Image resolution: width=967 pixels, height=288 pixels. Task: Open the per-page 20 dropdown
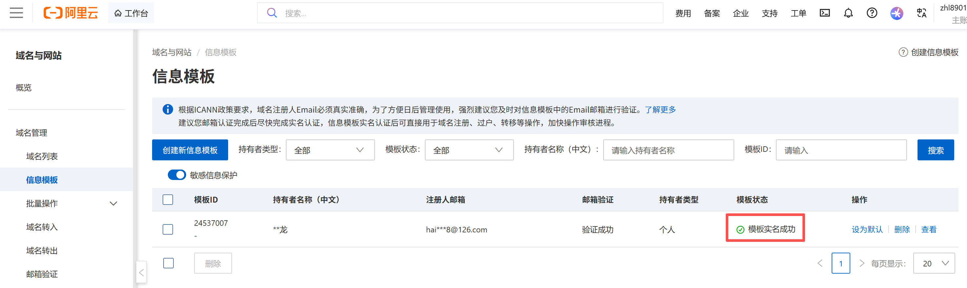pyautogui.click(x=934, y=263)
